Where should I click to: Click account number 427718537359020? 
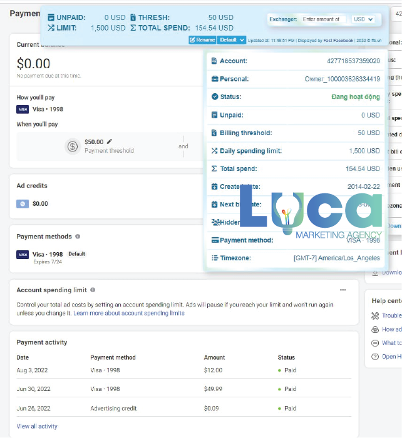pyautogui.click(x=353, y=61)
